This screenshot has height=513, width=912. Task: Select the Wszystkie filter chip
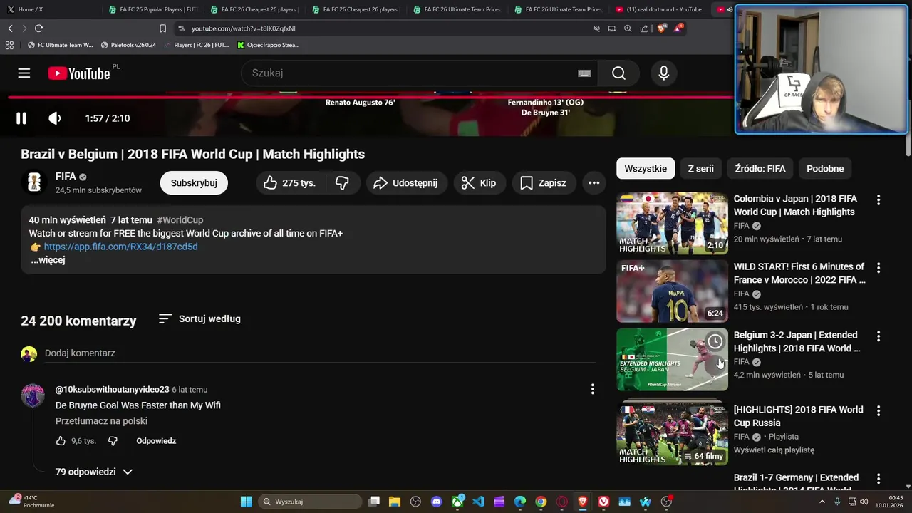point(646,169)
